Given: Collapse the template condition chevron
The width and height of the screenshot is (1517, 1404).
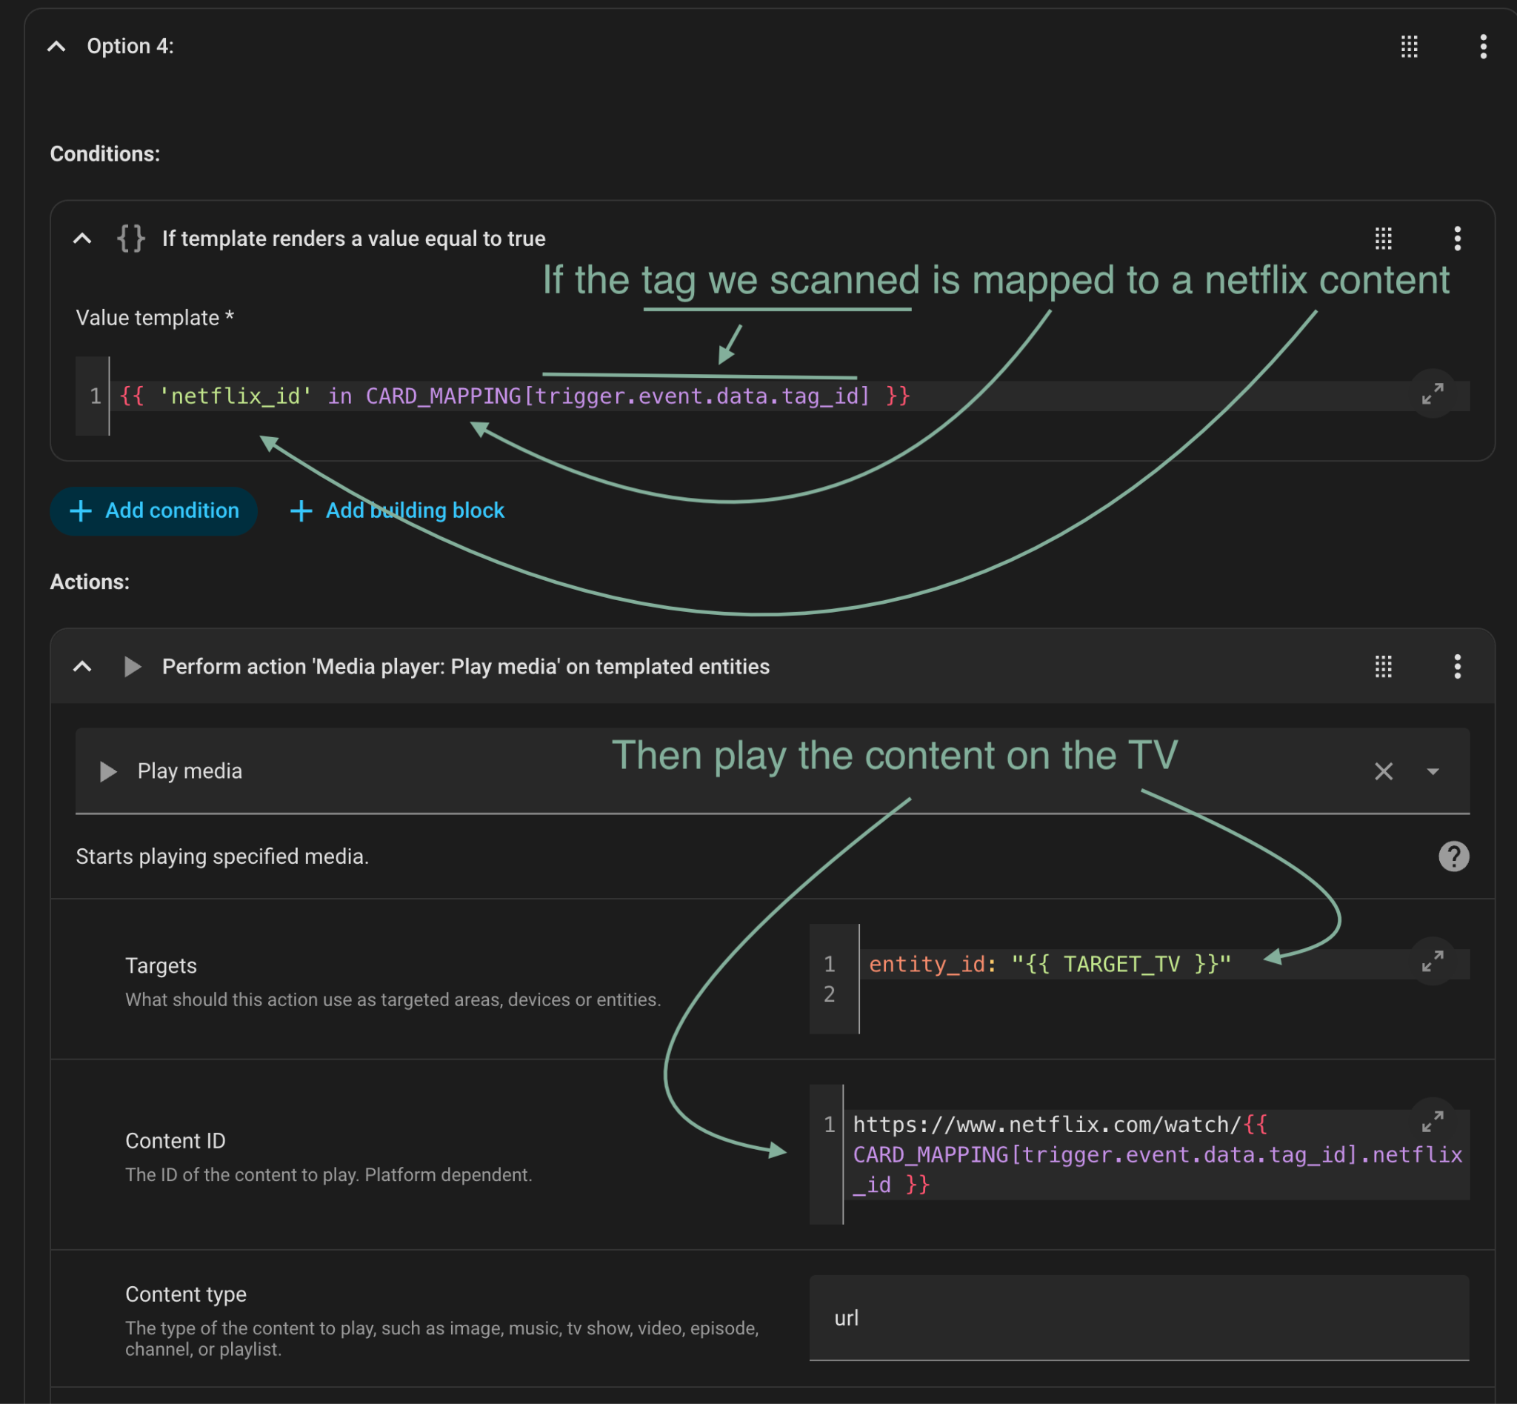Looking at the screenshot, I should coord(82,239).
